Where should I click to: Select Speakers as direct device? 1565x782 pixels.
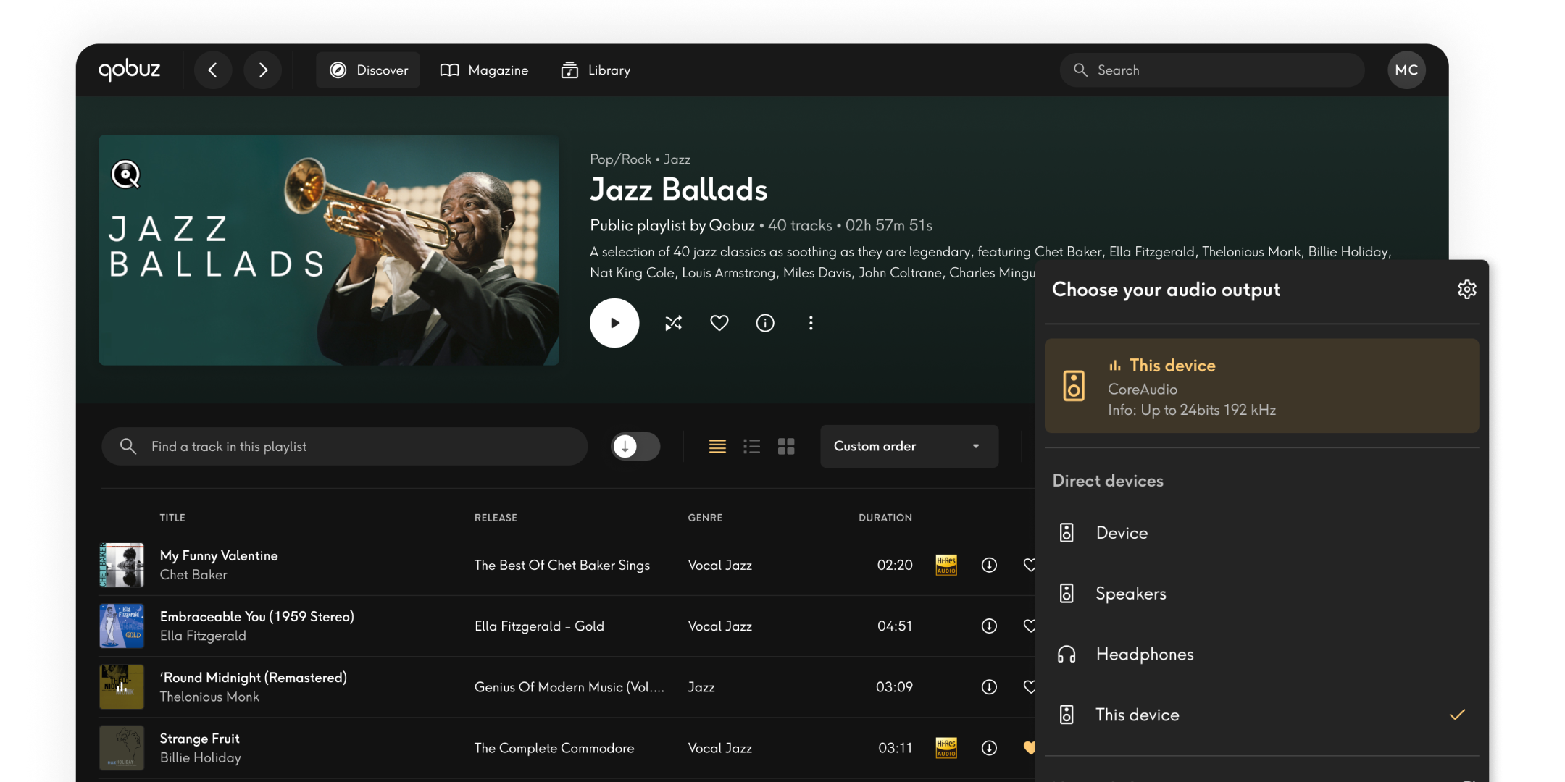coord(1130,594)
